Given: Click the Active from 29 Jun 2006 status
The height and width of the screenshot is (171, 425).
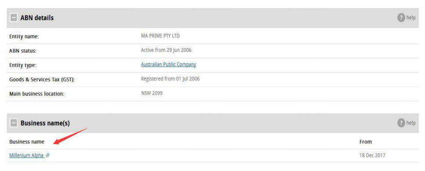Looking at the screenshot, I should coord(166,50).
